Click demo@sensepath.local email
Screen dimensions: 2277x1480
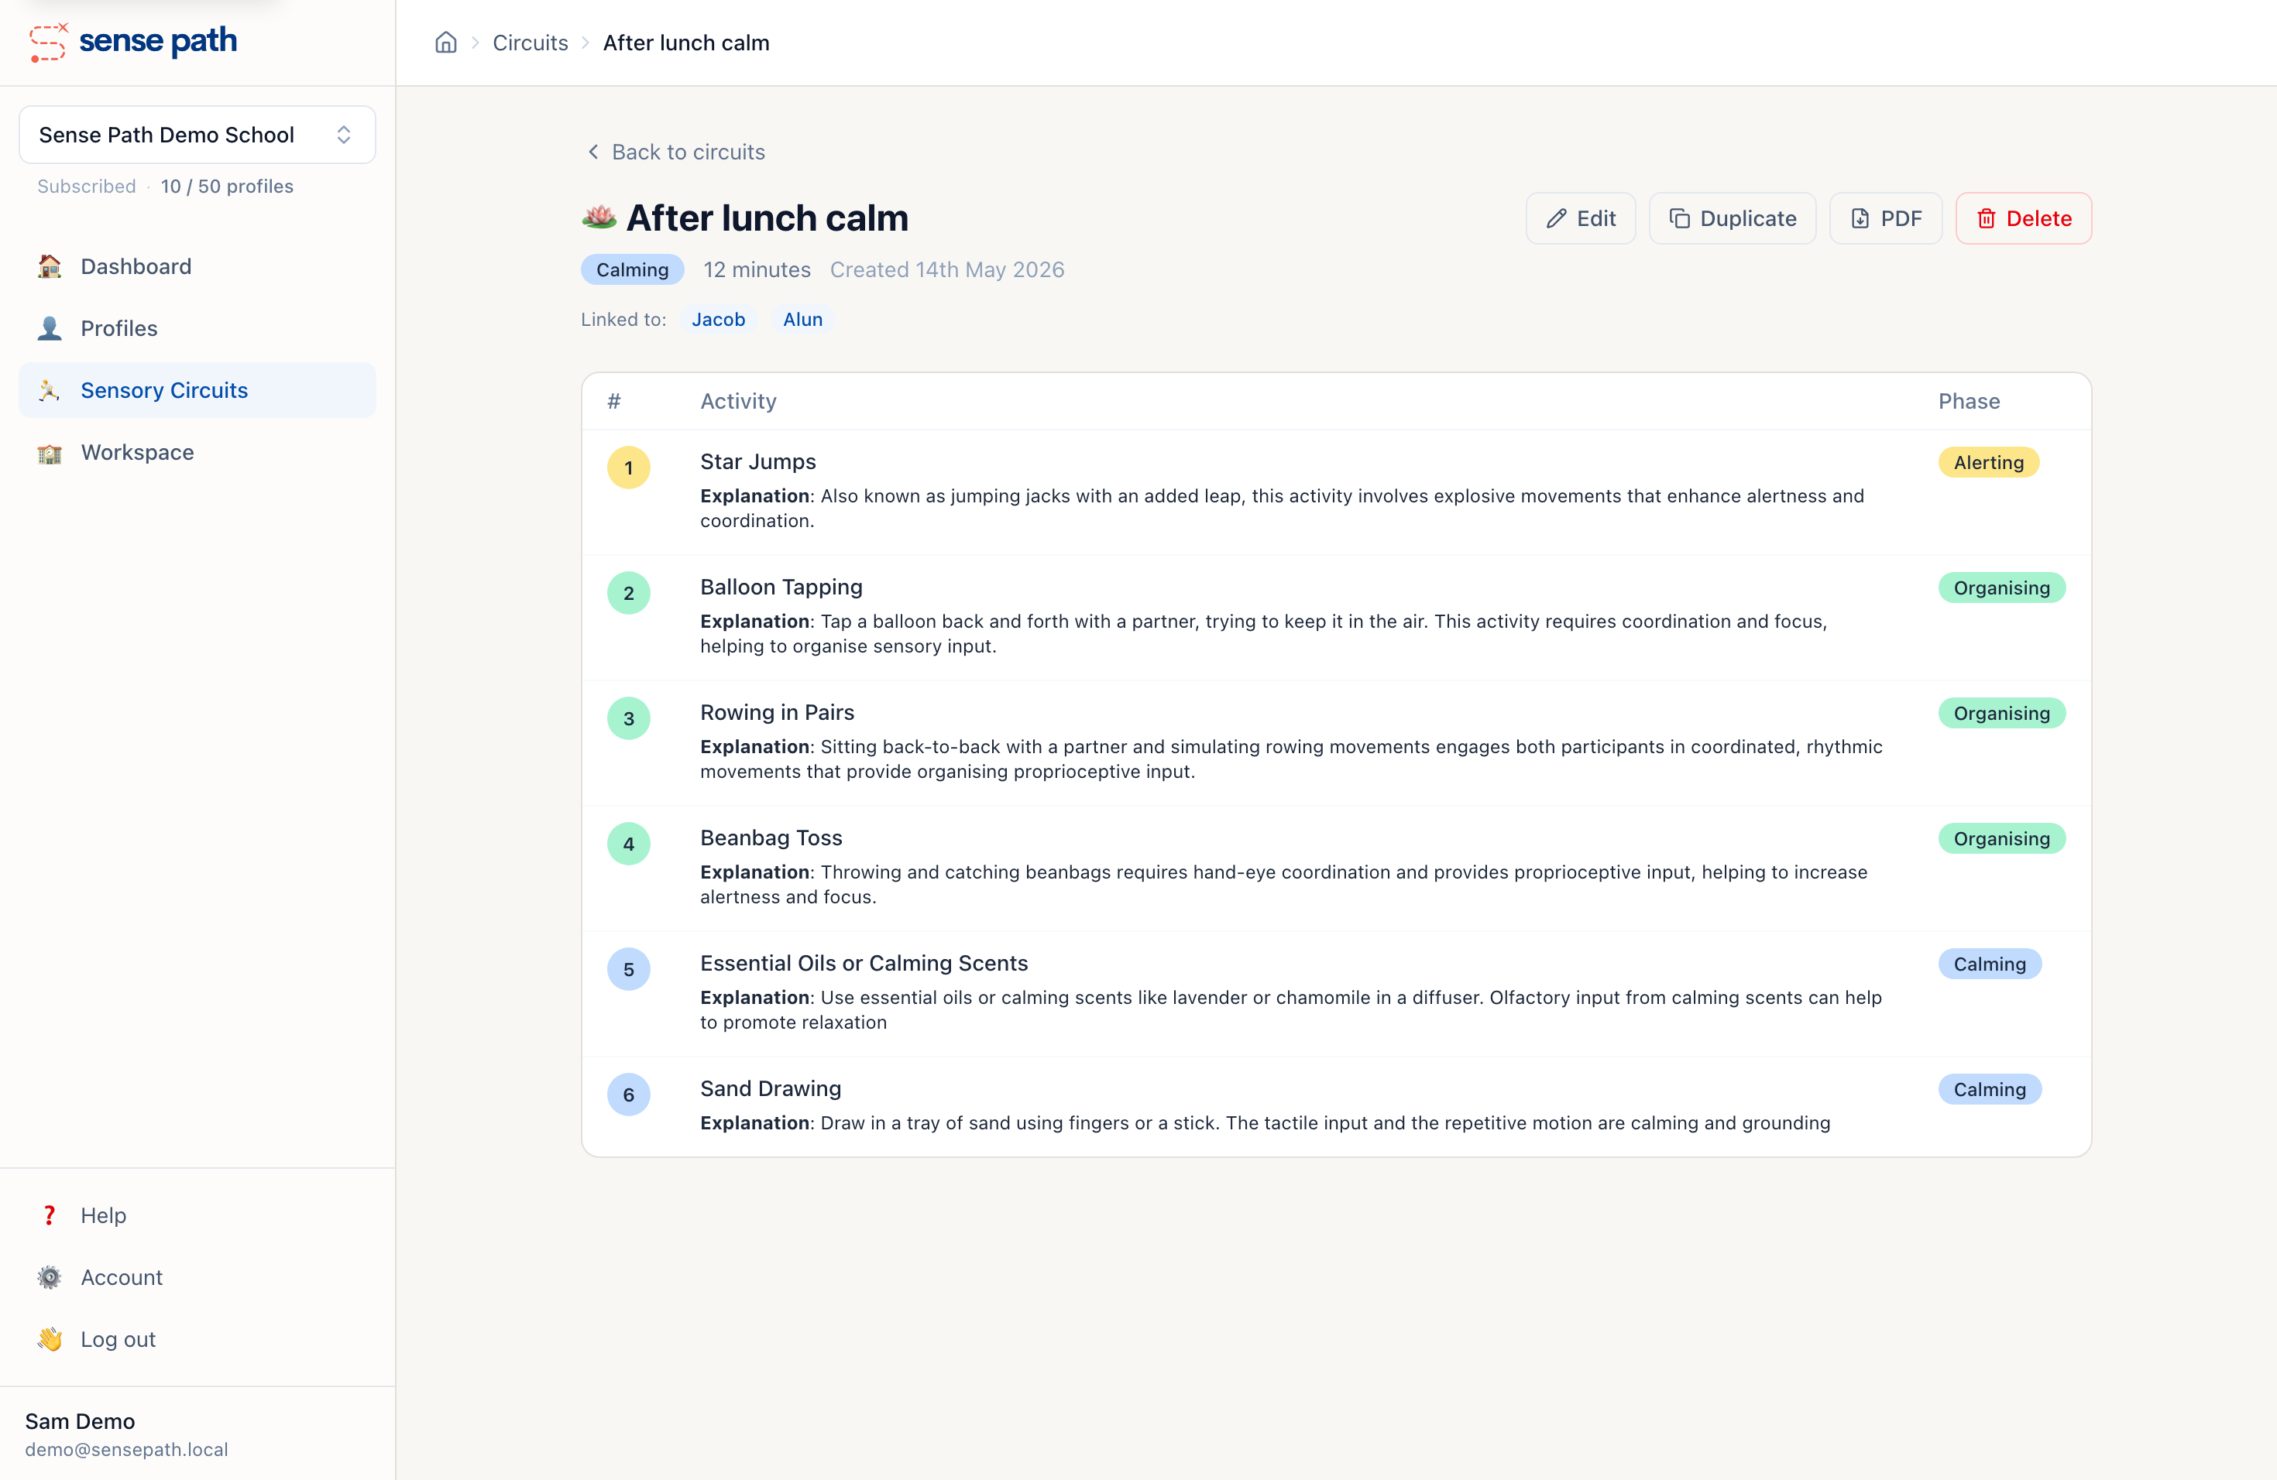coord(126,1449)
